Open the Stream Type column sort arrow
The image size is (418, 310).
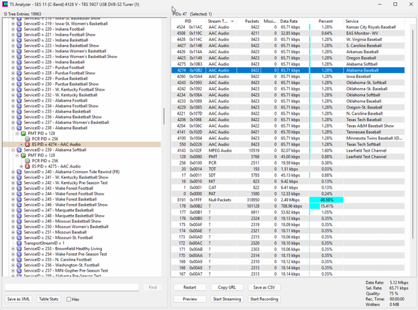click(x=233, y=21)
